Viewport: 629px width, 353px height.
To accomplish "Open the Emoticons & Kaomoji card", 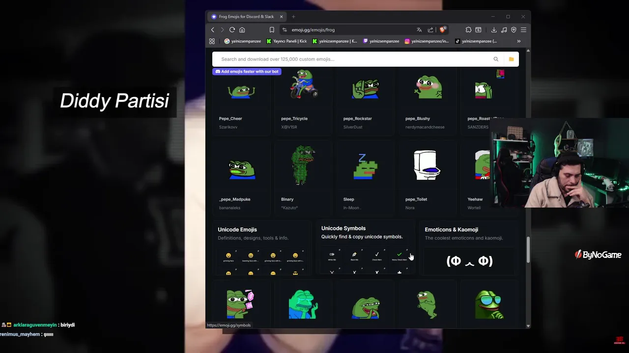I will pos(469,248).
